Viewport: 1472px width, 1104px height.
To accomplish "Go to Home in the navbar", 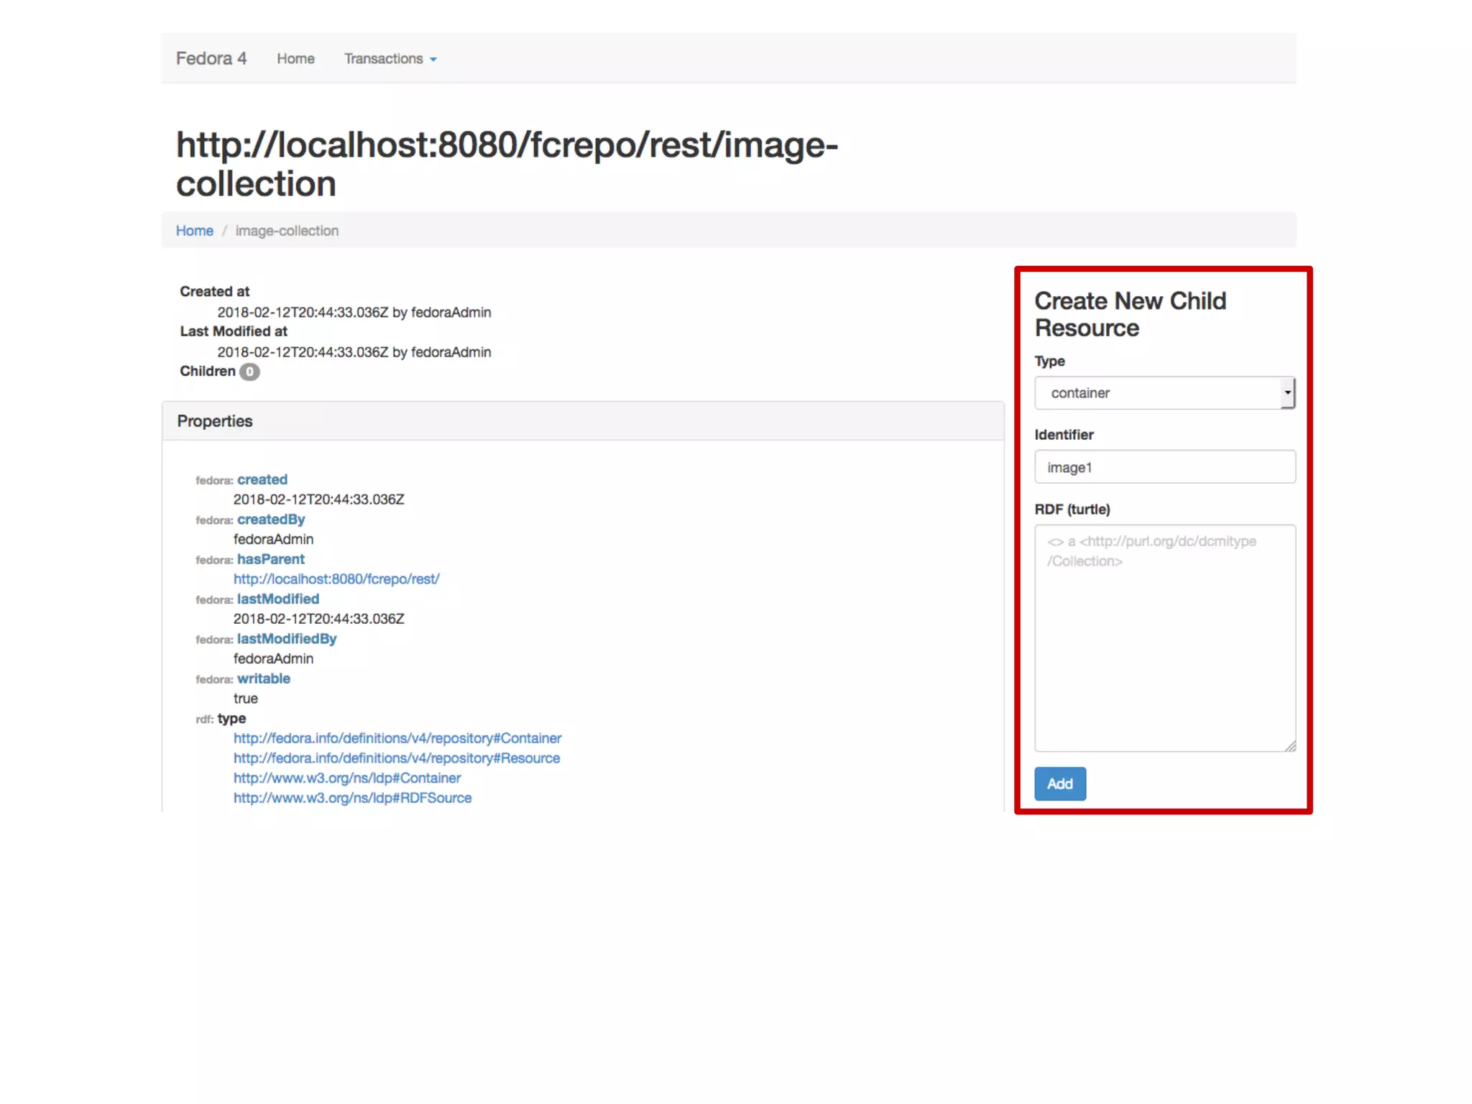I will [295, 59].
